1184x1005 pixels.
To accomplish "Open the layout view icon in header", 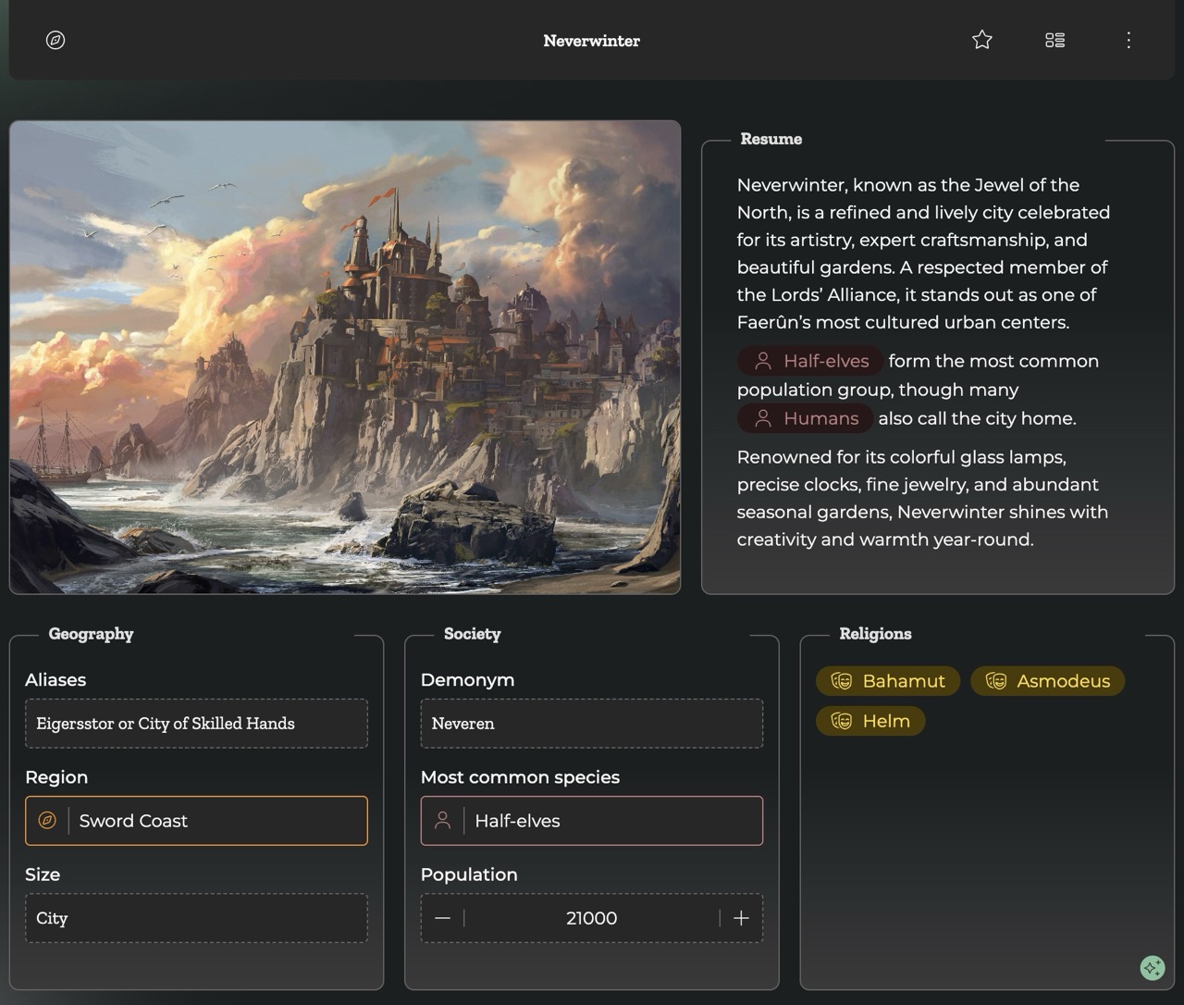I will (1054, 40).
